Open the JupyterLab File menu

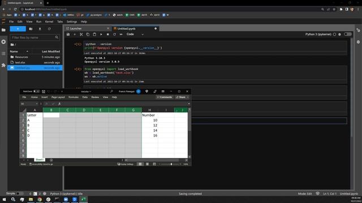coord(11,21)
